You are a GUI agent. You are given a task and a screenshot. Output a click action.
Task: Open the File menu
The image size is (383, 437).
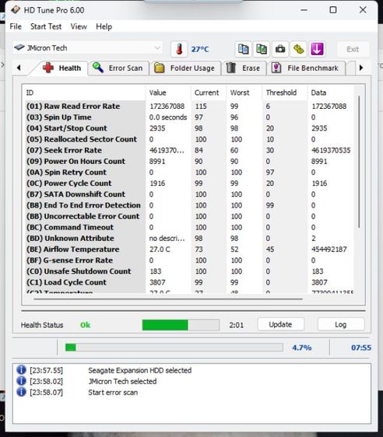[16, 26]
